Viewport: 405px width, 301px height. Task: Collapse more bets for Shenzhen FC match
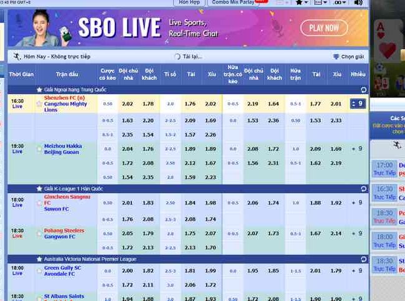(358, 104)
